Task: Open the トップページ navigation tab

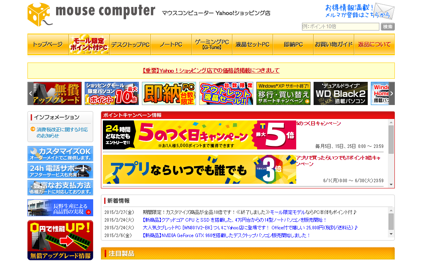Action: [x=48, y=44]
